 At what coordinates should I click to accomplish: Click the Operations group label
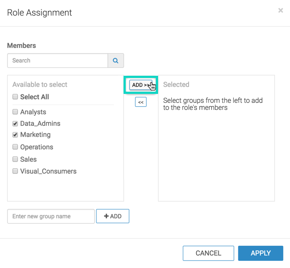point(37,147)
